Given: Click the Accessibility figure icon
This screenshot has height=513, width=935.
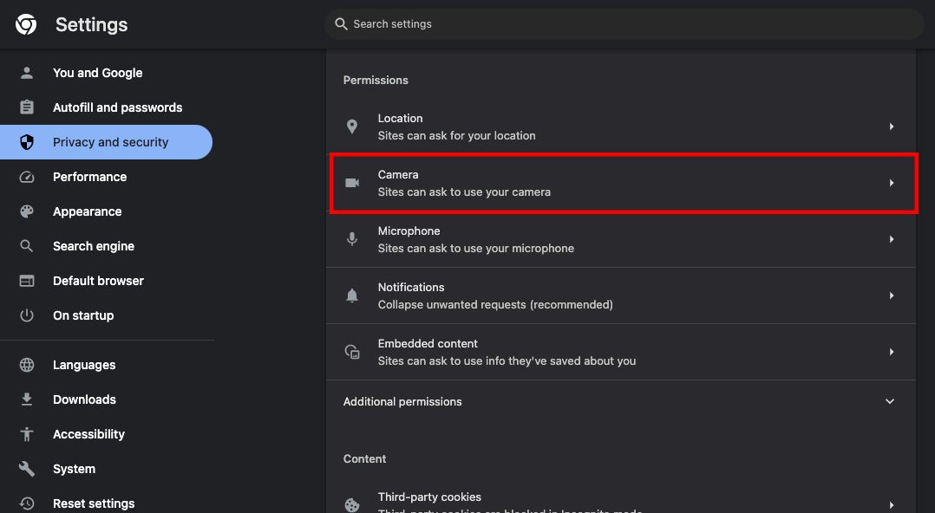Looking at the screenshot, I should coord(27,434).
